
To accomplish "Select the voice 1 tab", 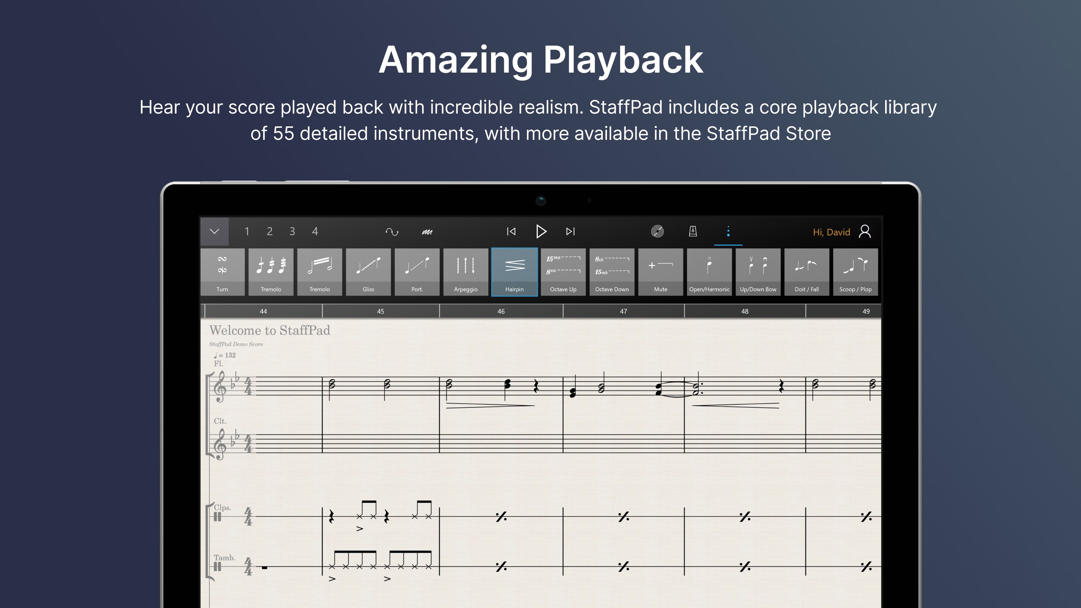I will 247,231.
